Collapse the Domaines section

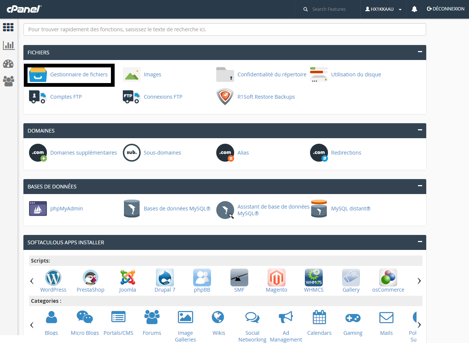(x=420, y=130)
